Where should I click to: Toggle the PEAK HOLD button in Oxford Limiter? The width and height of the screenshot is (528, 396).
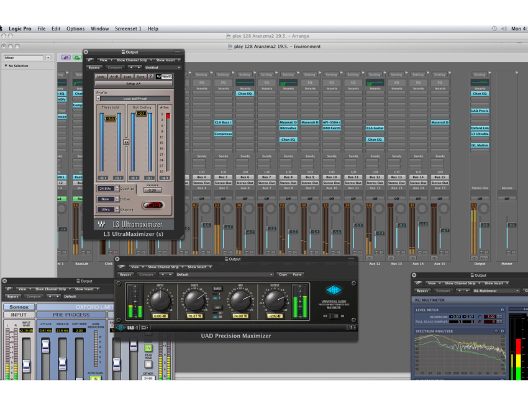[148, 364]
